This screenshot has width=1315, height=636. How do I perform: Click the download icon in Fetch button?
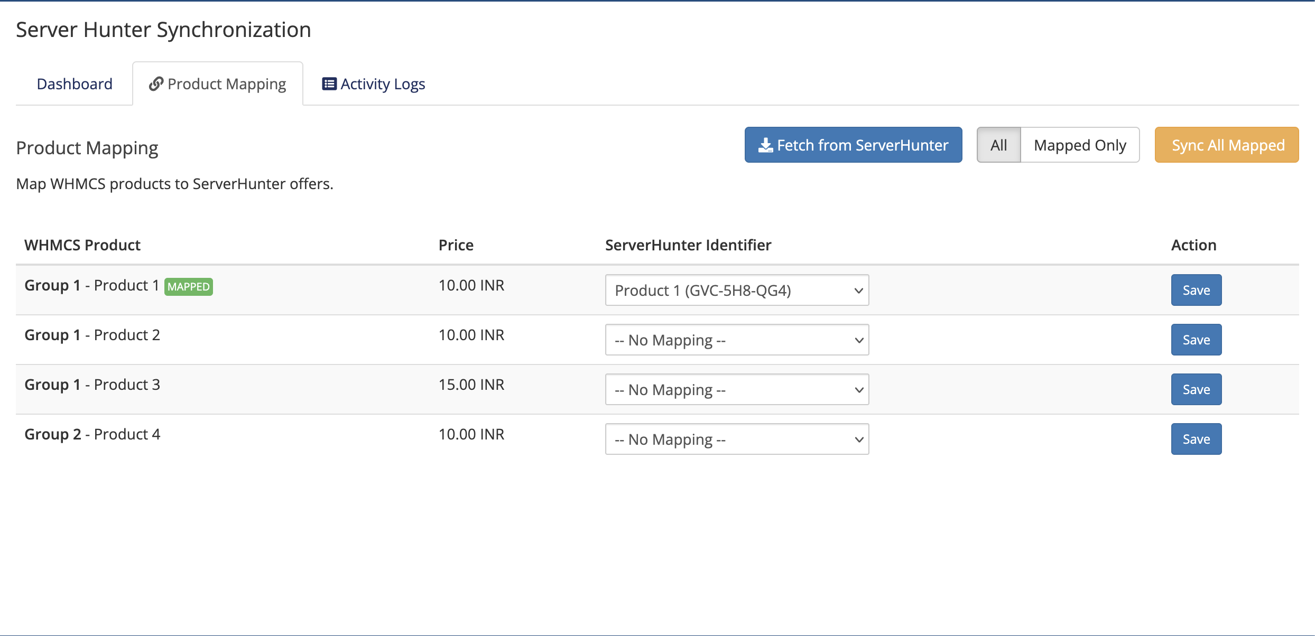pos(765,145)
